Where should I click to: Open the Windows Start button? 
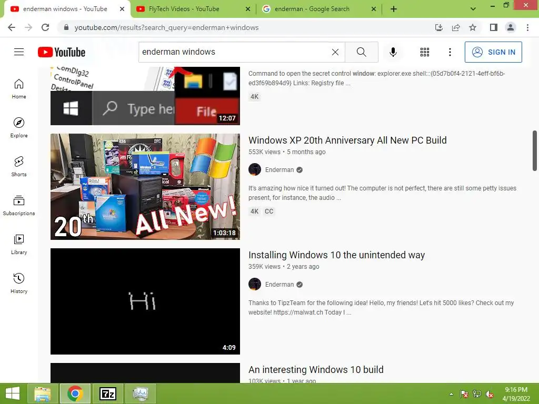click(x=13, y=393)
